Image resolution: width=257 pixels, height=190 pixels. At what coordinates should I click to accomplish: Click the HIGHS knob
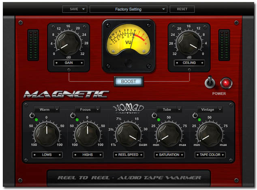click(88, 134)
